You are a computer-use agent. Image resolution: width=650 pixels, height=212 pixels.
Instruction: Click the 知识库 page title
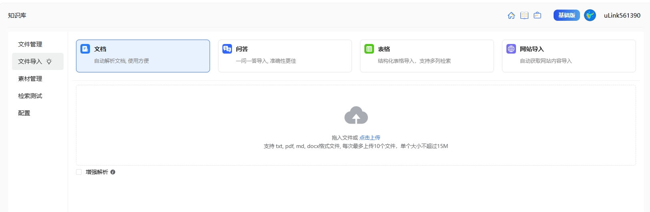[x=17, y=15]
